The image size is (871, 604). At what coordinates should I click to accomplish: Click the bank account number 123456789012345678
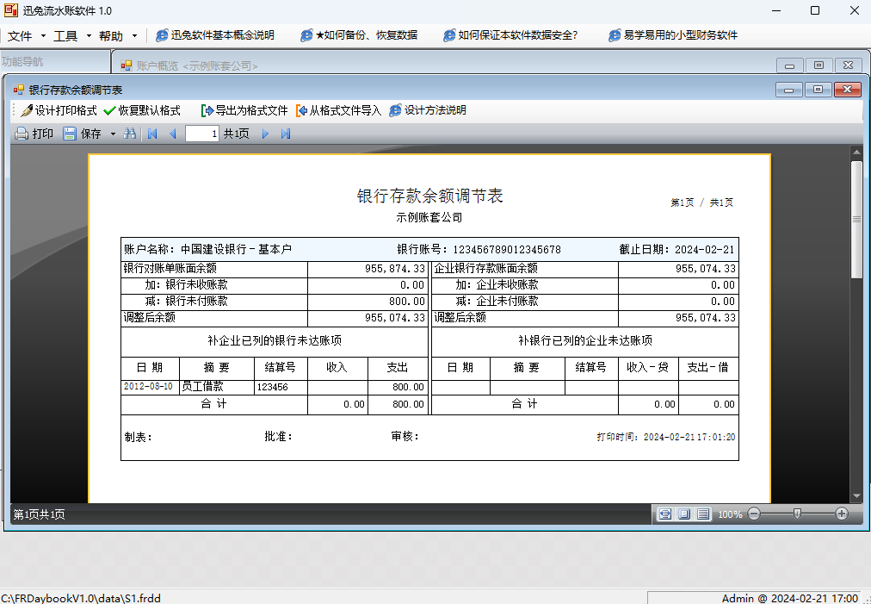(507, 250)
